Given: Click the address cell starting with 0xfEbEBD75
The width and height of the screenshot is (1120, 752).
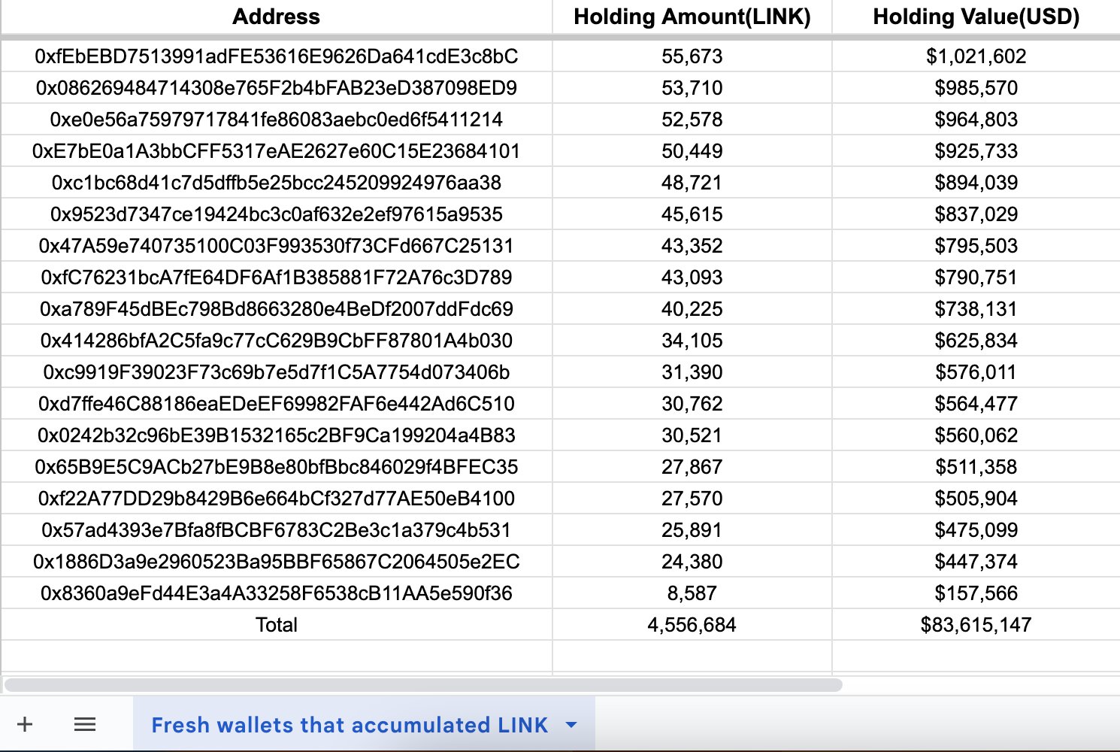Looking at the screenshot, I should pos(276,56).
